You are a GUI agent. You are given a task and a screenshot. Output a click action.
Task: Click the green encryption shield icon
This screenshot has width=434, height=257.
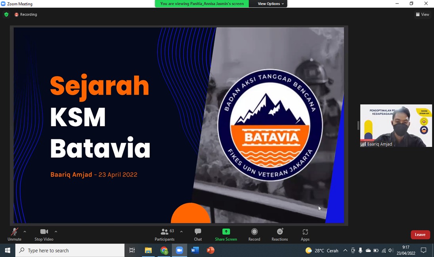click(x=6, y=15)
